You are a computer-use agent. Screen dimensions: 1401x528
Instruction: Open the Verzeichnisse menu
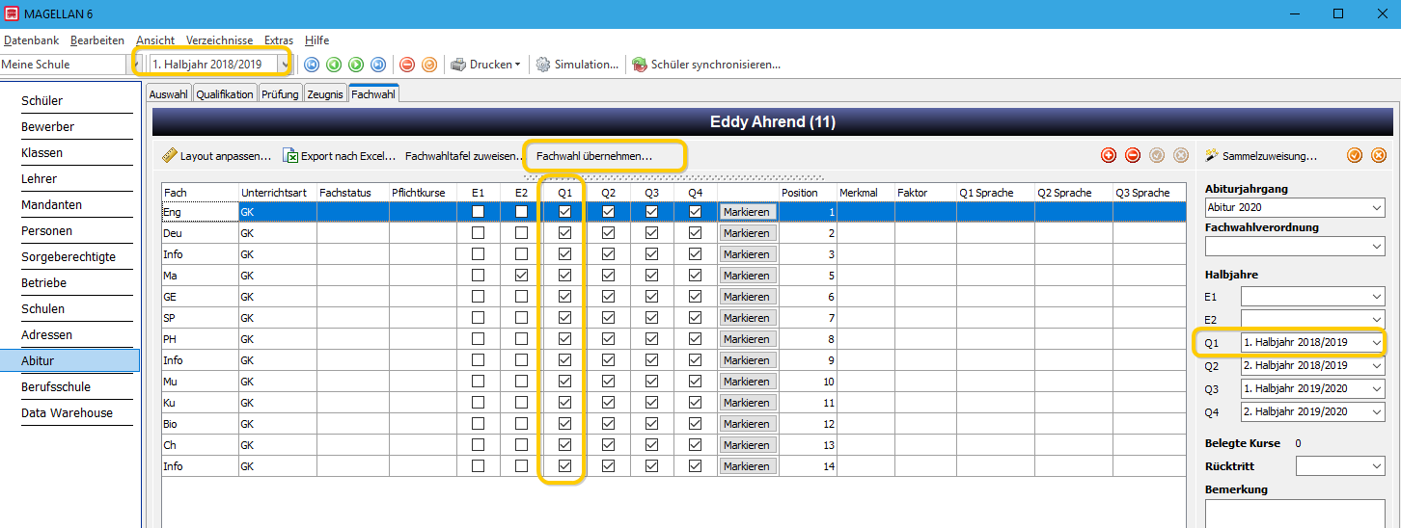[x=219, y=40]
